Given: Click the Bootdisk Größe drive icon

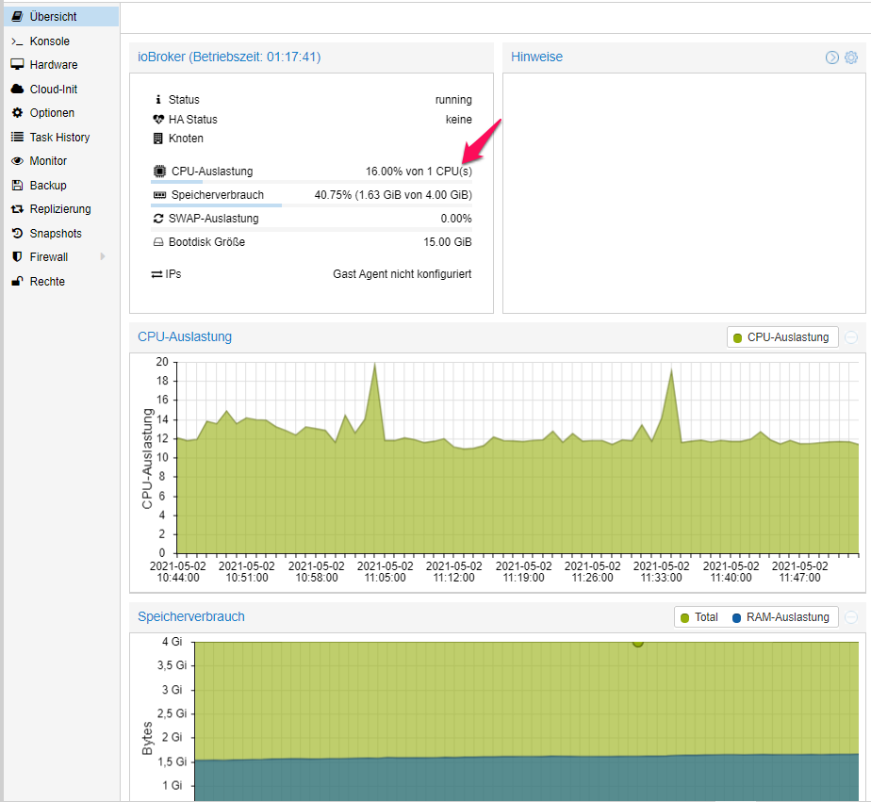Looking at the screenshot, I should pos(158,242).
